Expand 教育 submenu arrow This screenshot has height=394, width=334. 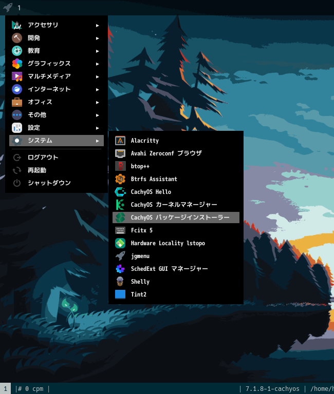pyautogui.click(x=98, y=51)
